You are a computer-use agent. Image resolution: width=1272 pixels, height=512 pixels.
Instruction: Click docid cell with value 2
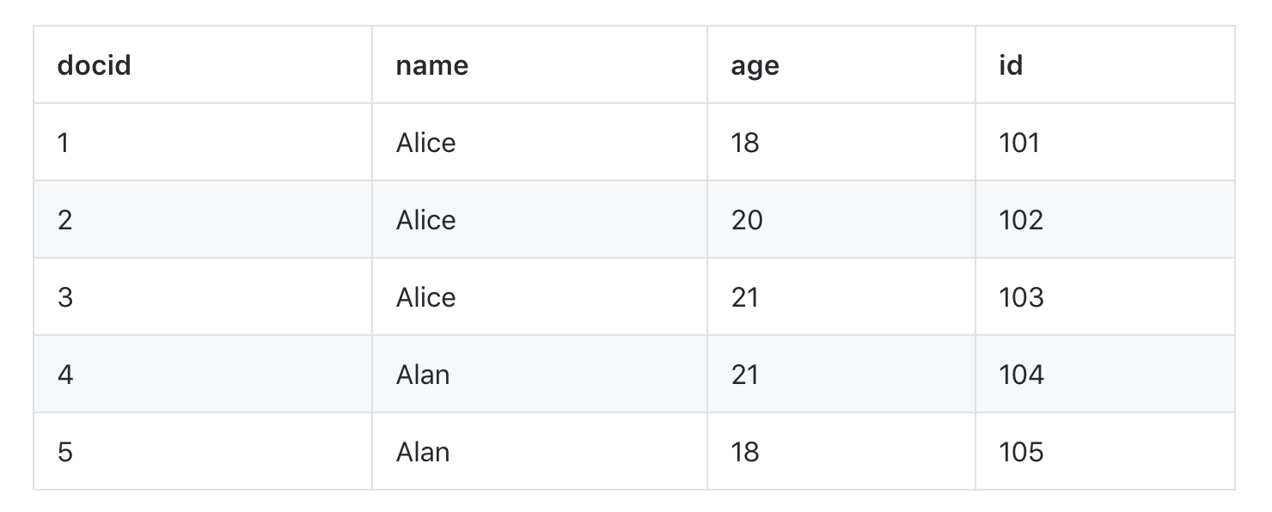[x=64, y=220]
